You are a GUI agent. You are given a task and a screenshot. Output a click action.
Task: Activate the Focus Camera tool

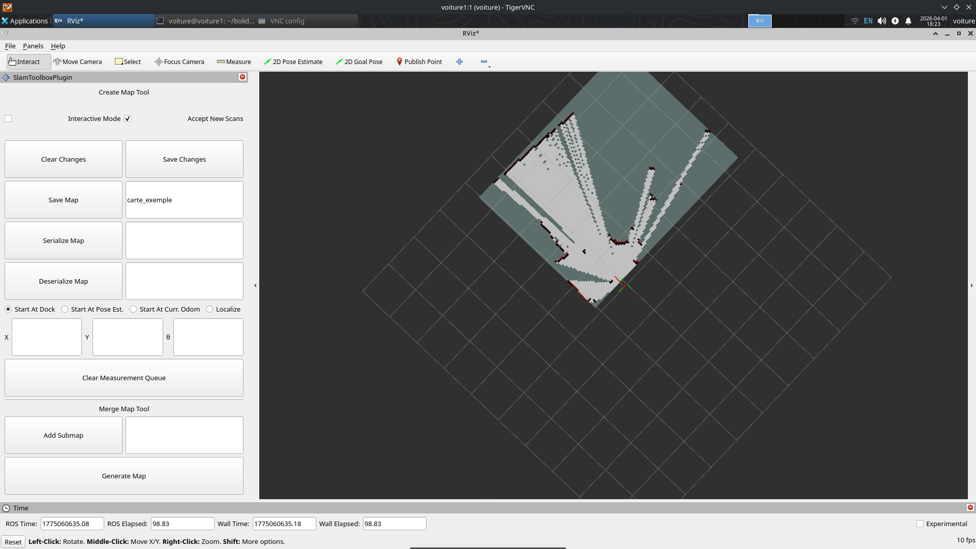point(179,62)
